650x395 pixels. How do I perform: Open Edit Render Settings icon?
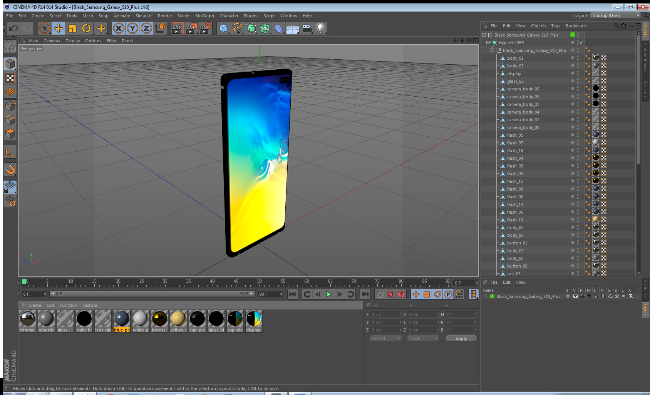(206, 28)
